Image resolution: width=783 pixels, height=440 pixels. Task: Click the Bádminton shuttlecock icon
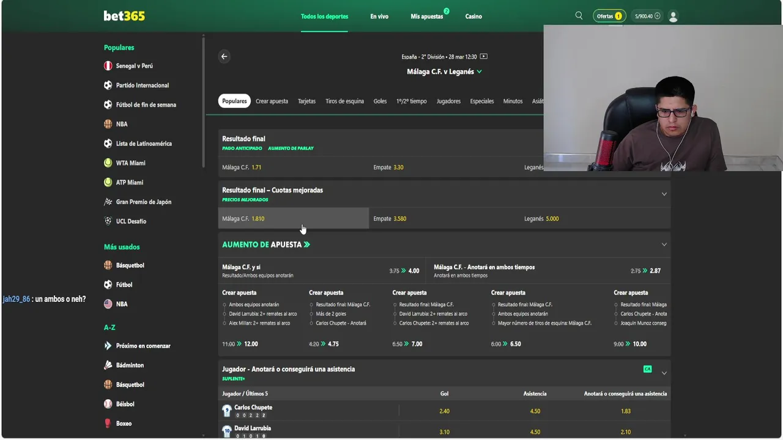coord(108,365)
